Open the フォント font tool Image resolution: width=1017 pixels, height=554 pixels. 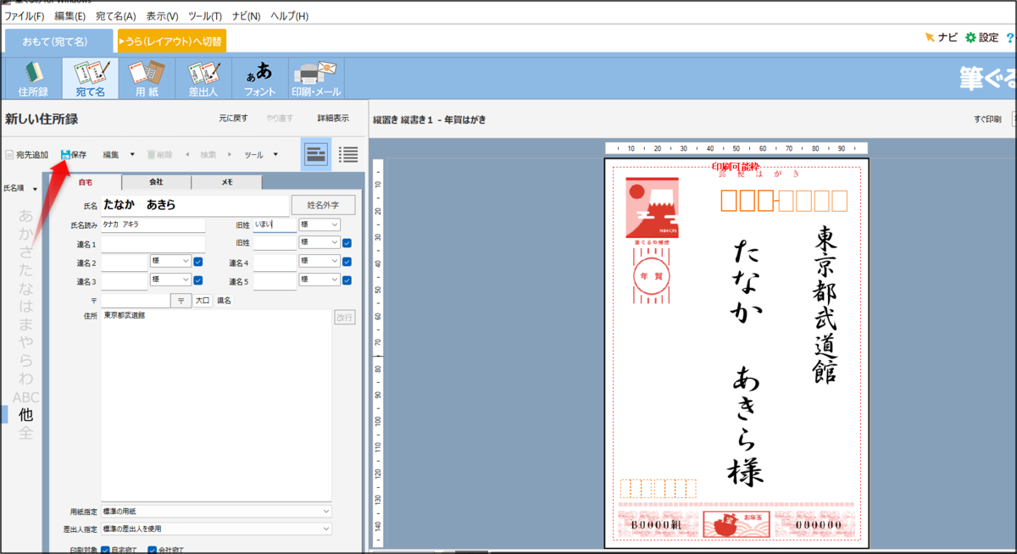[x=259, y=79]
